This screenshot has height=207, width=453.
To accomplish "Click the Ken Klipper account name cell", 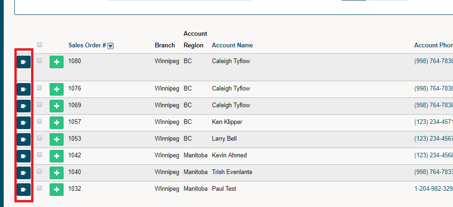I will point(227,122).
